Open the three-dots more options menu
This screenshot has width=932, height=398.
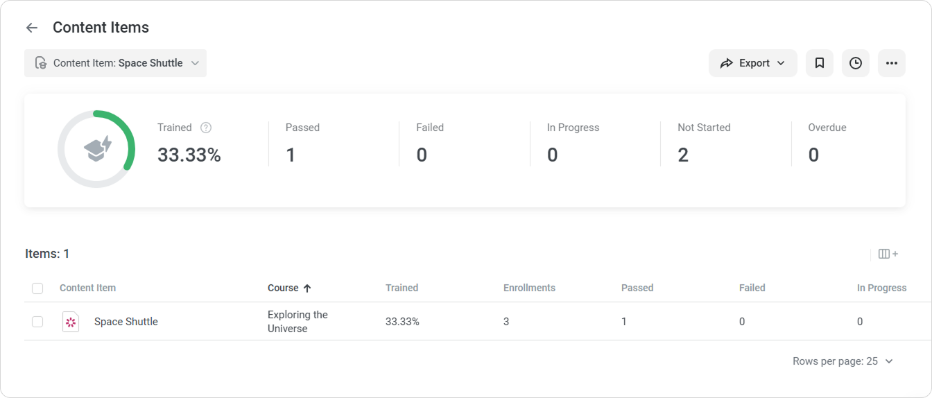click(x=891, y=63)
